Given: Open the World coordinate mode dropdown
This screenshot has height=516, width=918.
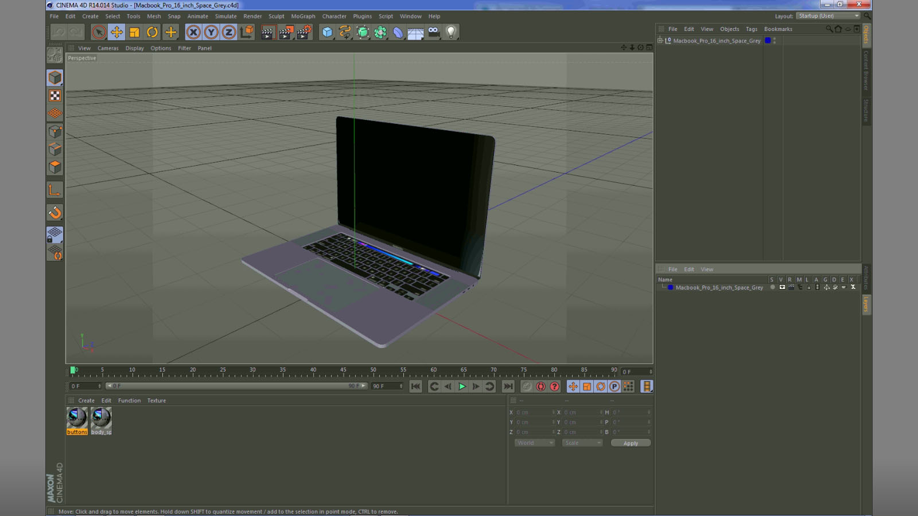Looking at the screenshot, I should tap(535, 443).
